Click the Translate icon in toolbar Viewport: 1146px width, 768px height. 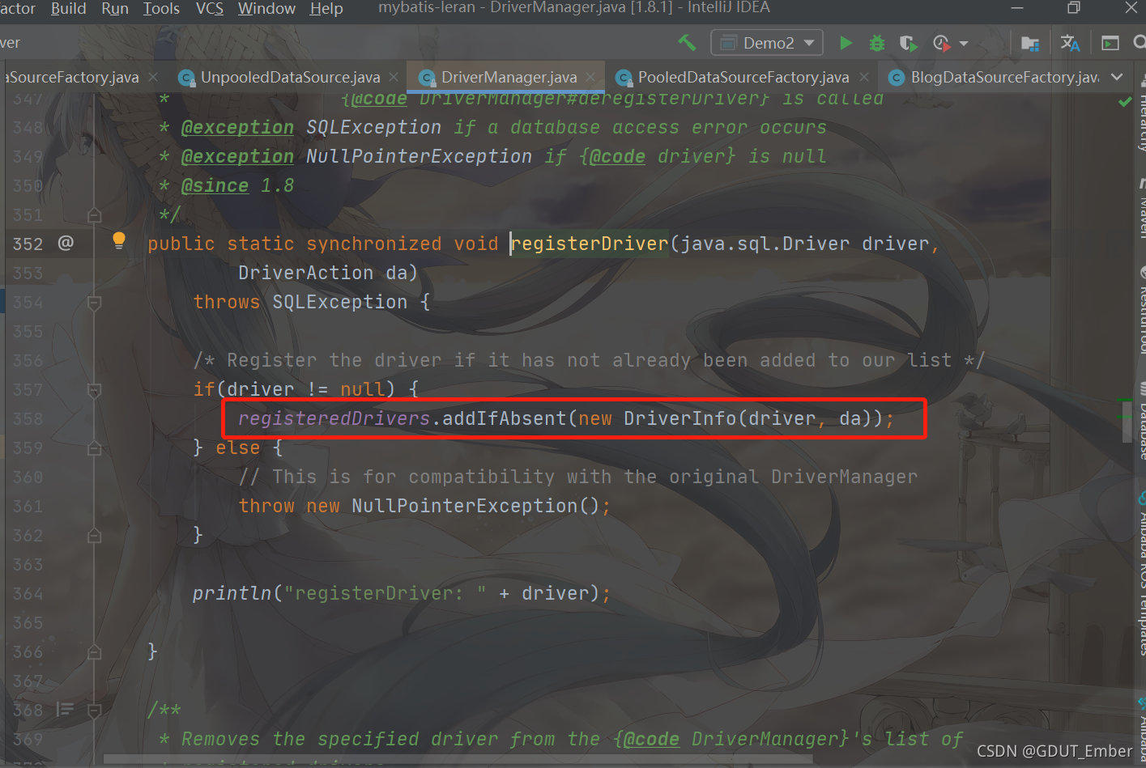(1070, 43)
